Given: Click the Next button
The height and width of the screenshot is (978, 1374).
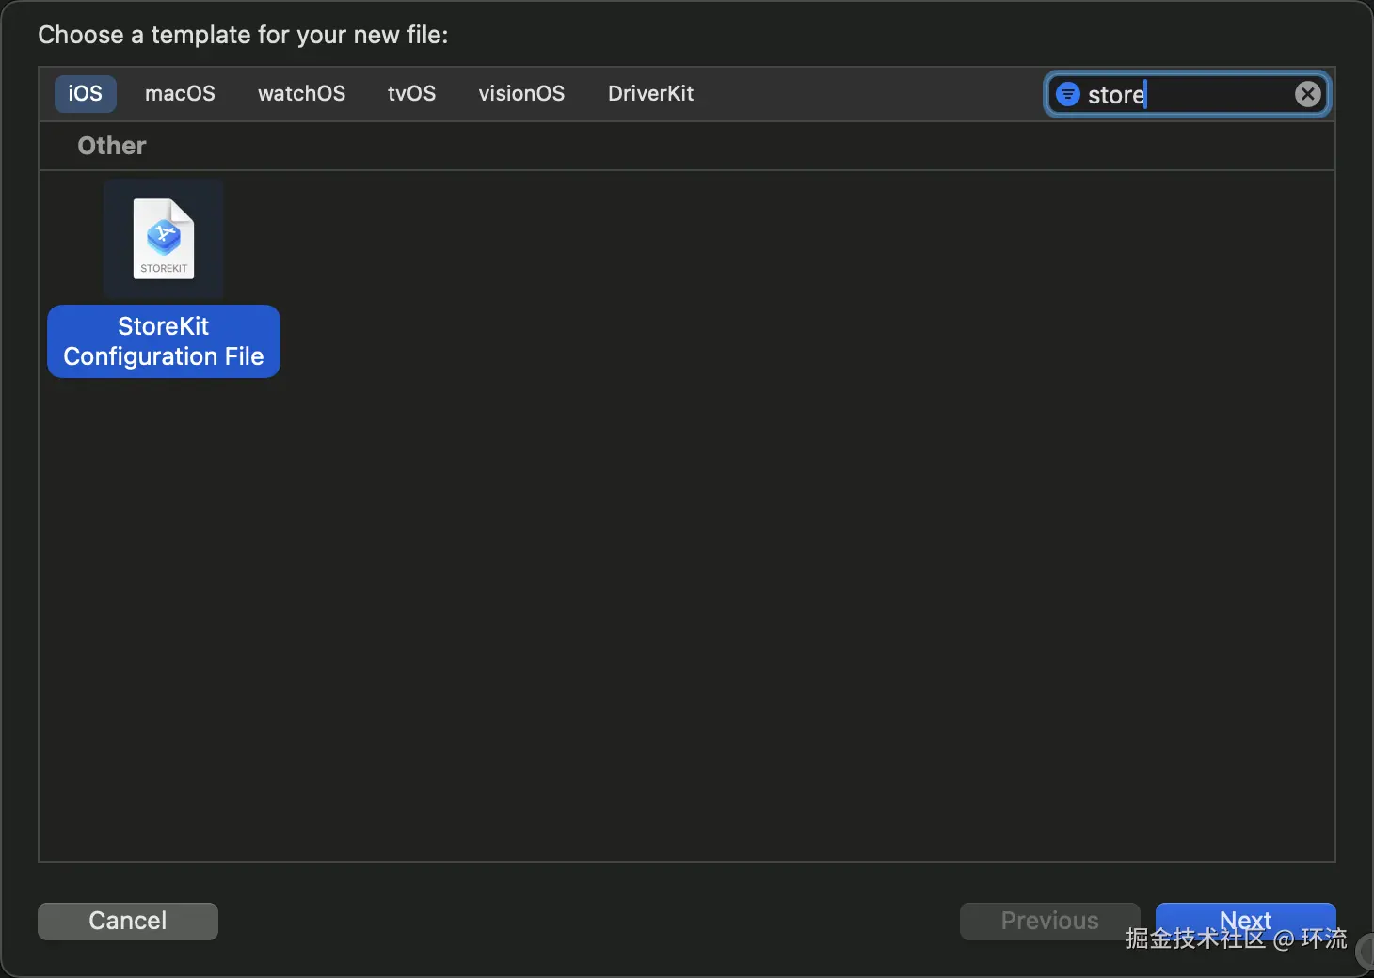Looking at the screenshot, I should point(1245,921).
